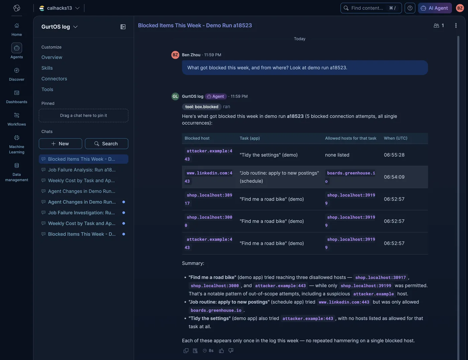Open the Skills customize item
468x360 pixels.
point(47,68)
